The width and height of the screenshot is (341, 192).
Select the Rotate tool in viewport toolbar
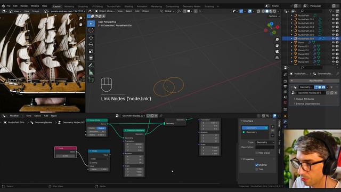click(x=91, y=44)
